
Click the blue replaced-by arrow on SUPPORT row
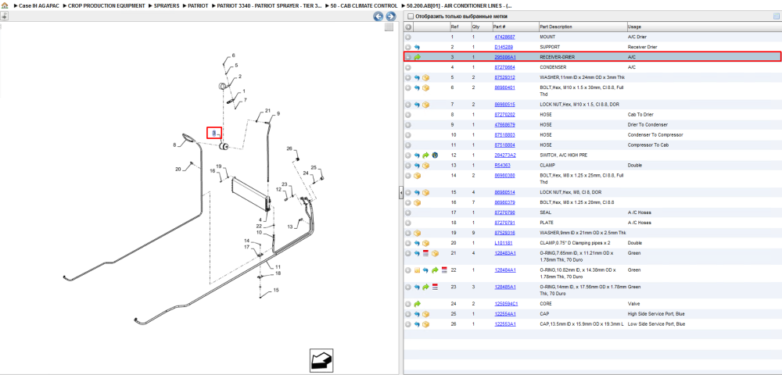click(417, 47)
